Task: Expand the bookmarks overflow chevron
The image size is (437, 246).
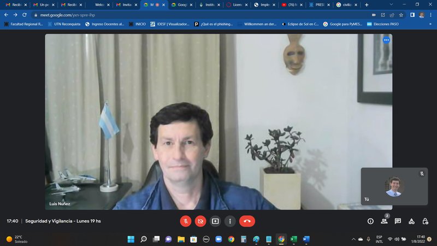Action: pos(430,24)
